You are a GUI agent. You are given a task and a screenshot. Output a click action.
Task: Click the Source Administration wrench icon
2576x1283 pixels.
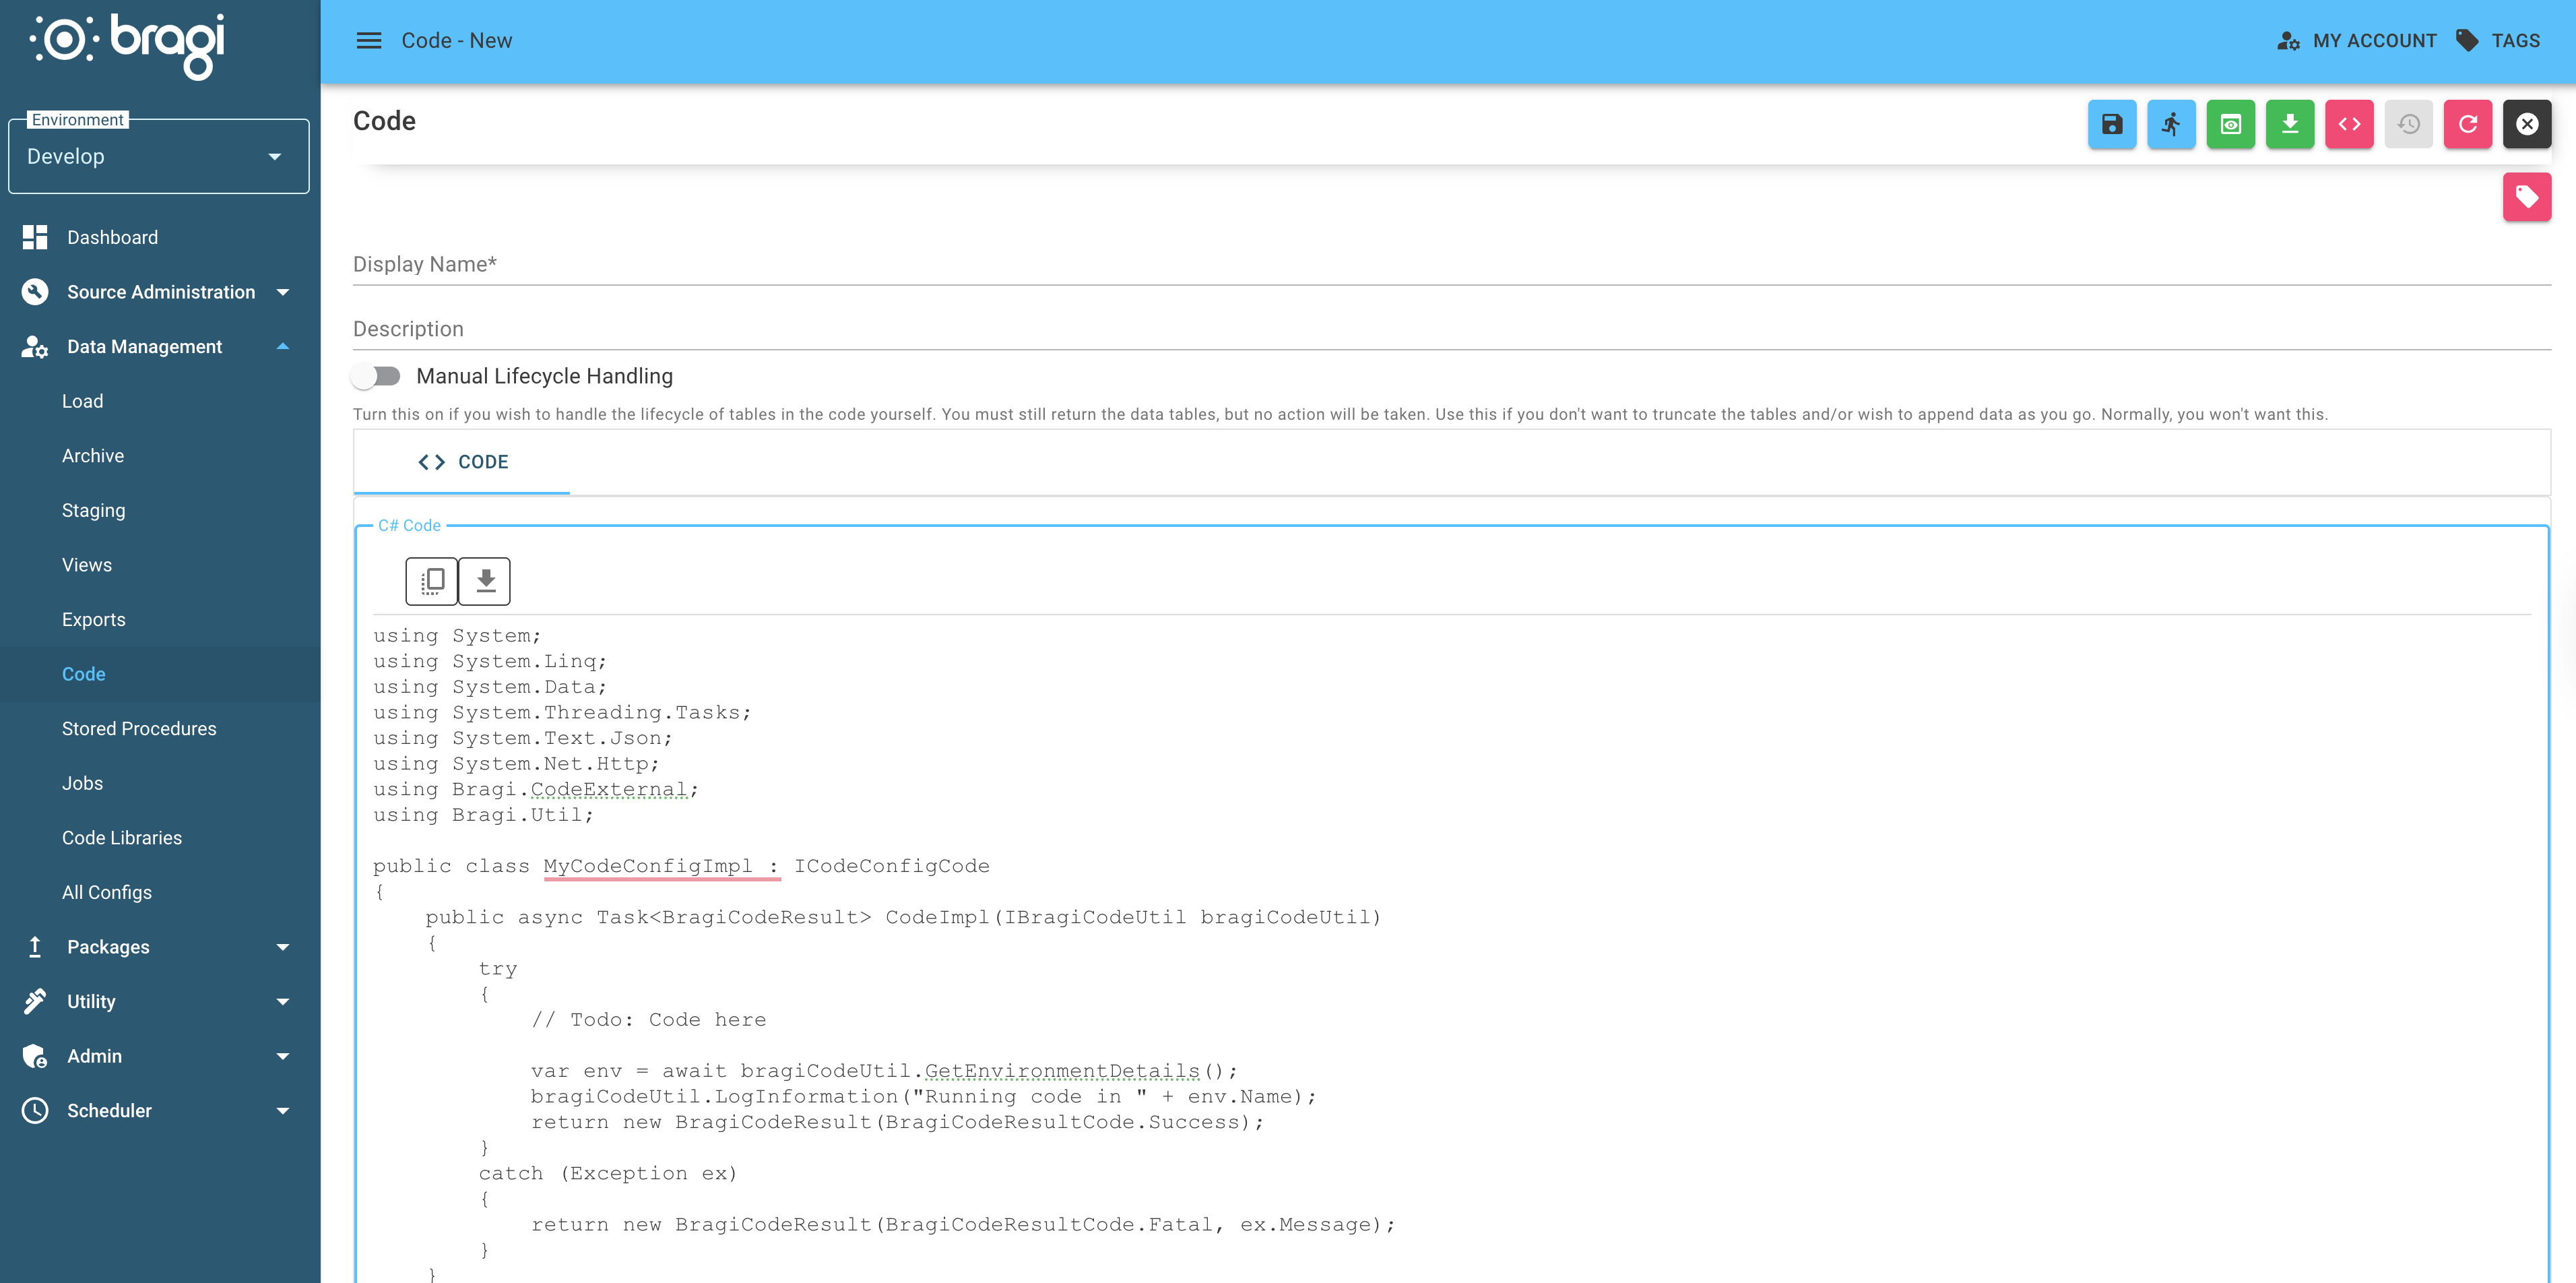(35, 292)
